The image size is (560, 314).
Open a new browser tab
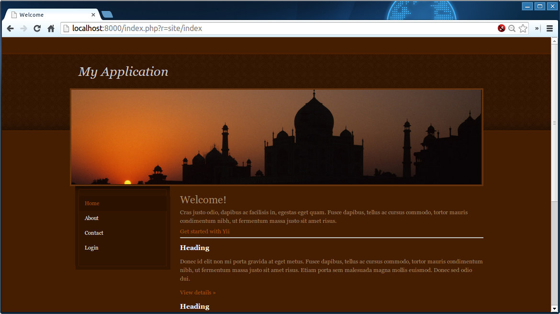(x=107, y=14)
